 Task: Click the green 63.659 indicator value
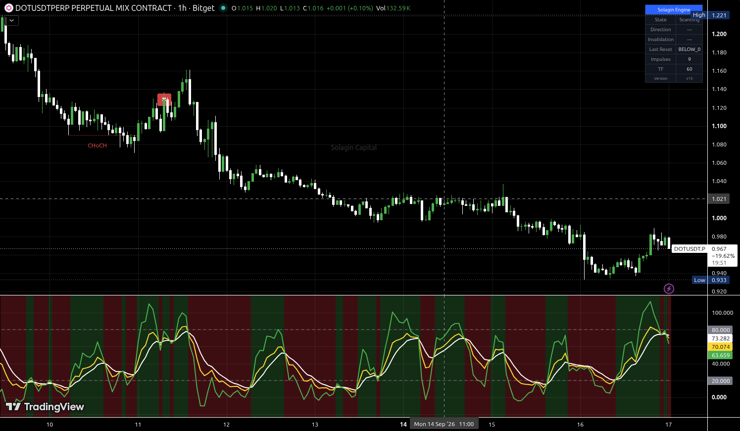720,355
